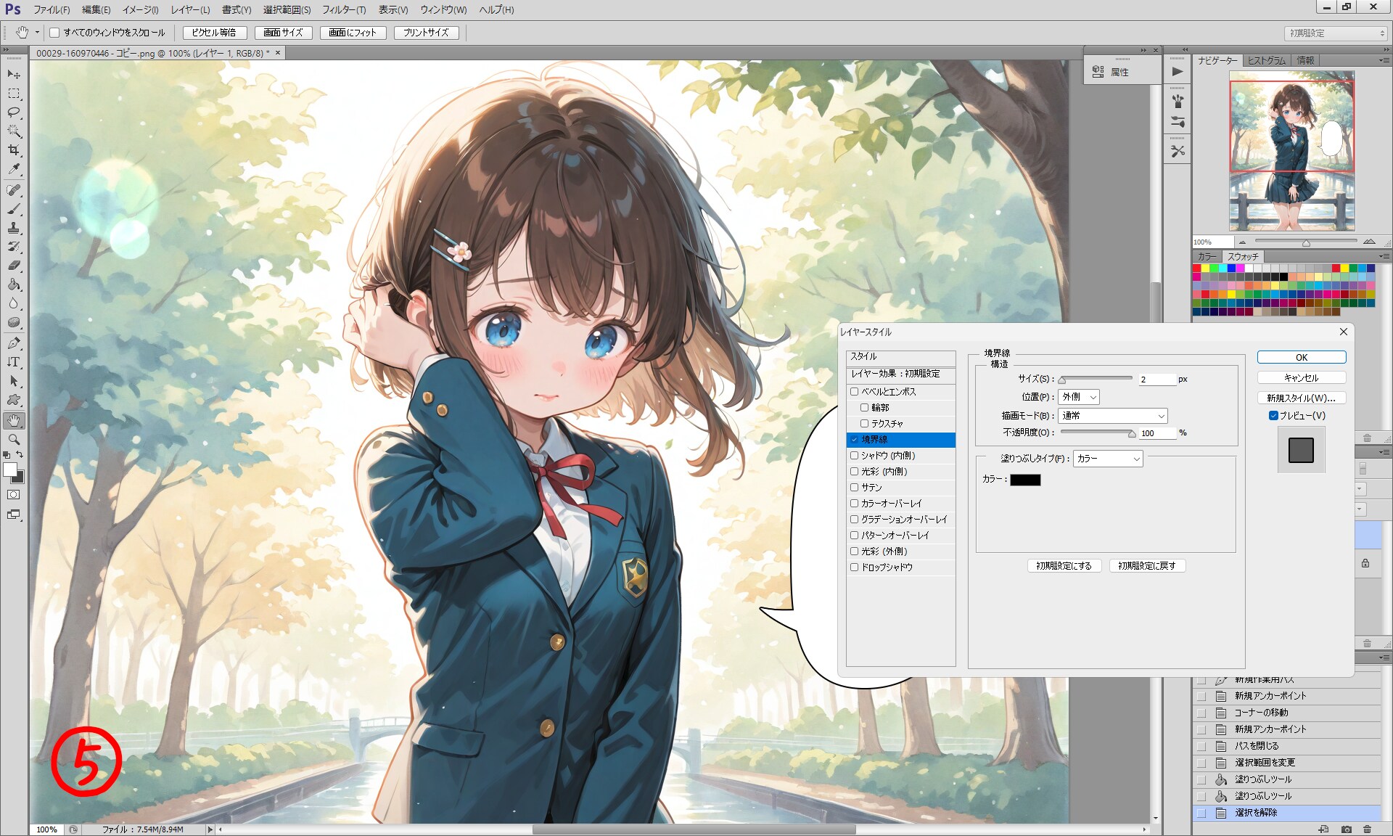
Task: Click the black stroke color swatch
Action: point(1025,480)
